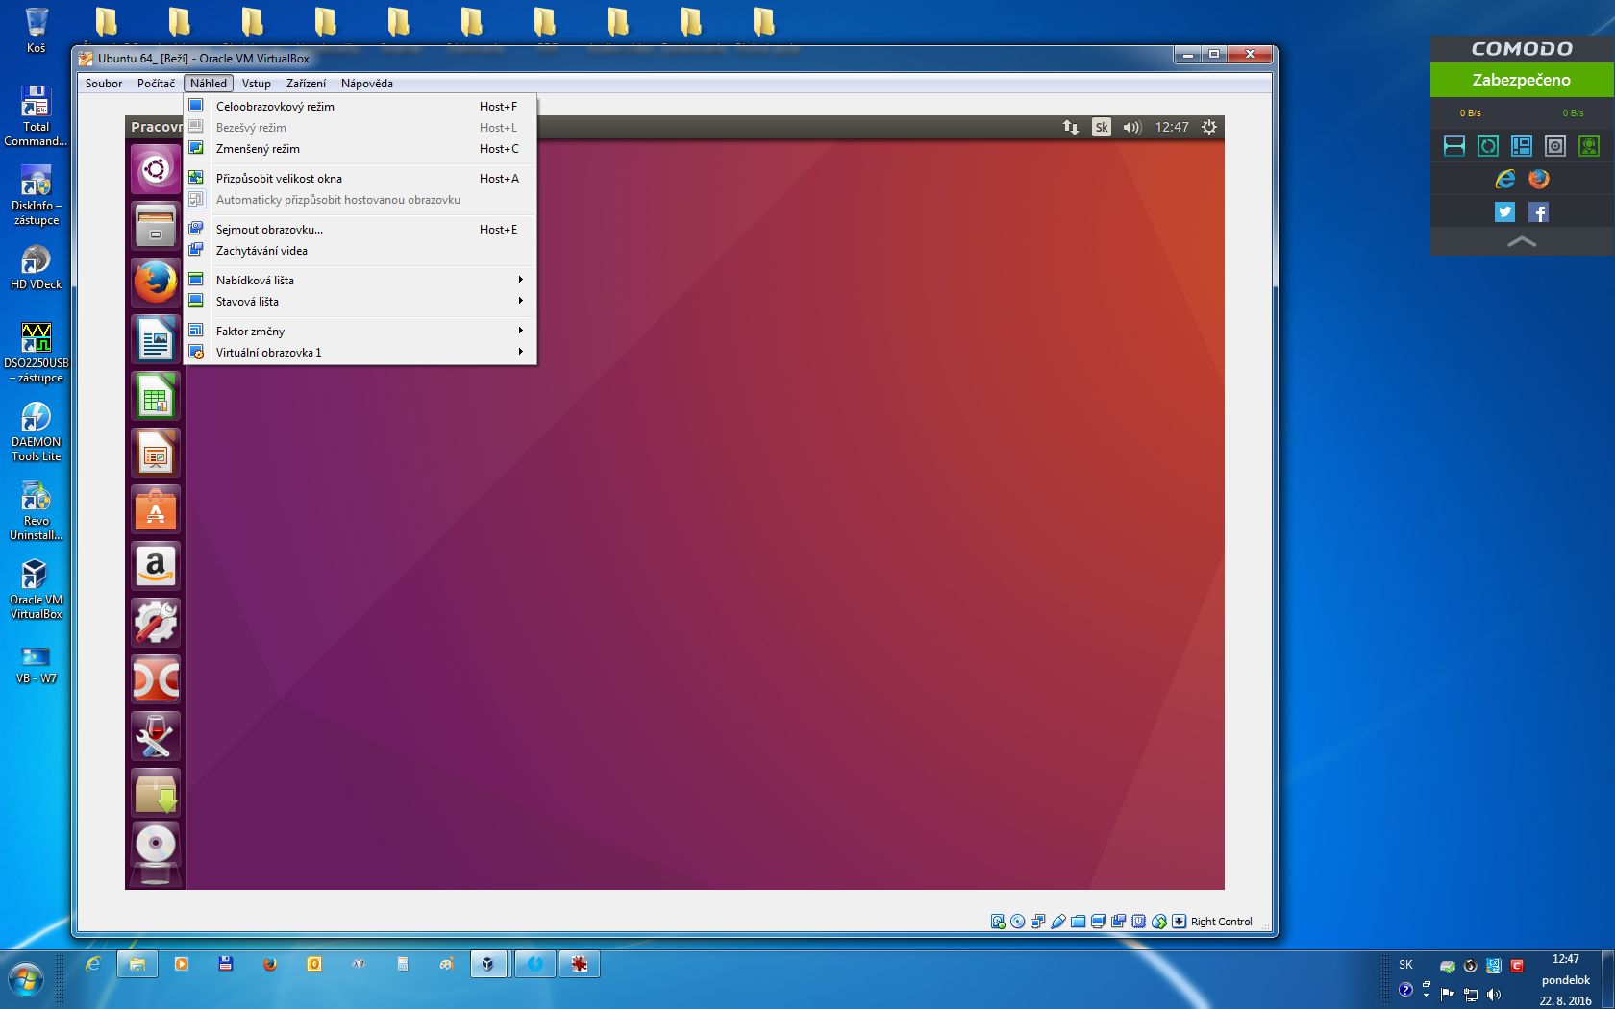Expand the Comodo widget collapse chevron

1522,242
